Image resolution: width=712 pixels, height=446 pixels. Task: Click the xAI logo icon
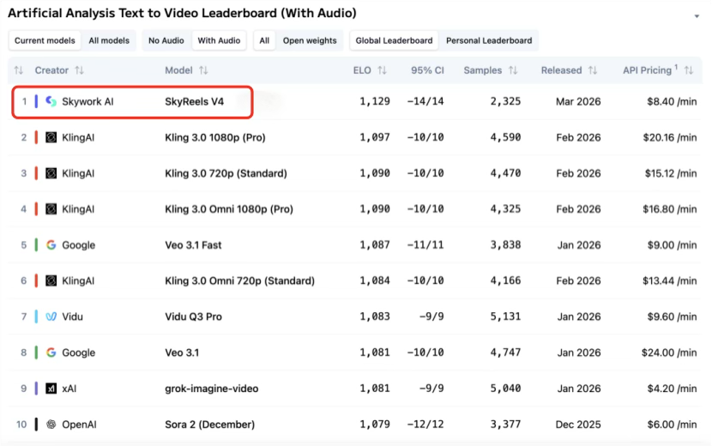pos(51,389)
